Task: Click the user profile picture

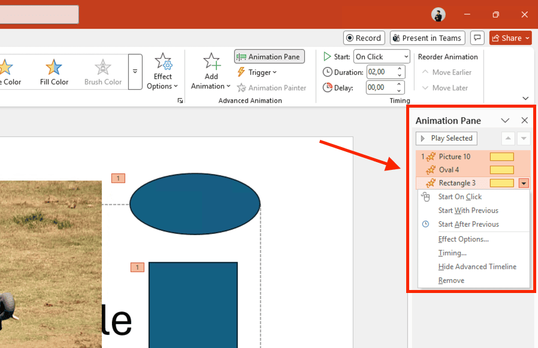Action: (x=439, y=15)
